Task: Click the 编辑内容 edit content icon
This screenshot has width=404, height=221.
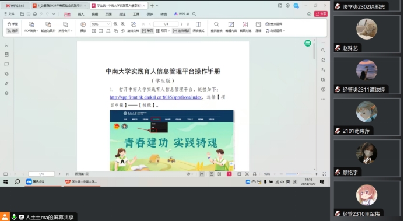Action: (231, 26)
